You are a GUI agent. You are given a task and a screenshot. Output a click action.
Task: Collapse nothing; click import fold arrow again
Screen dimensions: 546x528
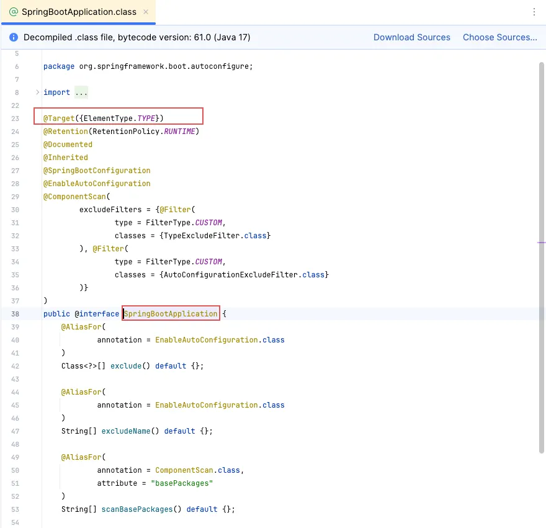tap(37, 92)
